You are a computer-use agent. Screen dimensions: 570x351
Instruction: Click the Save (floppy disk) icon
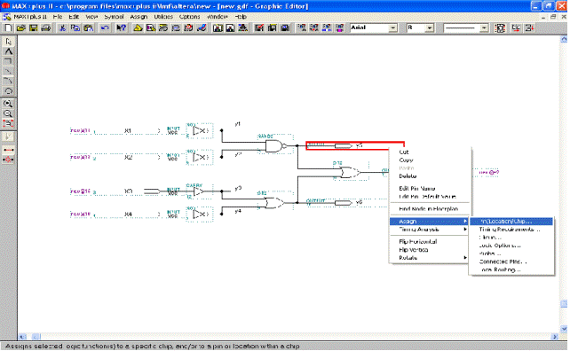pyautogui.click(x=34, y=28)
